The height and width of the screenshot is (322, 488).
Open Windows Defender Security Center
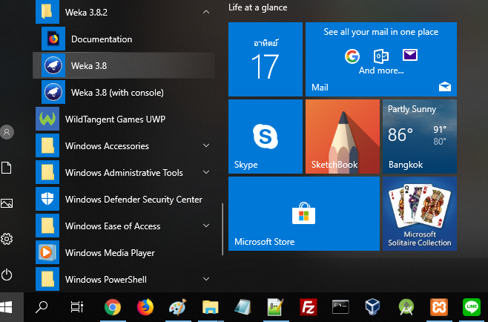click(133, 200)
